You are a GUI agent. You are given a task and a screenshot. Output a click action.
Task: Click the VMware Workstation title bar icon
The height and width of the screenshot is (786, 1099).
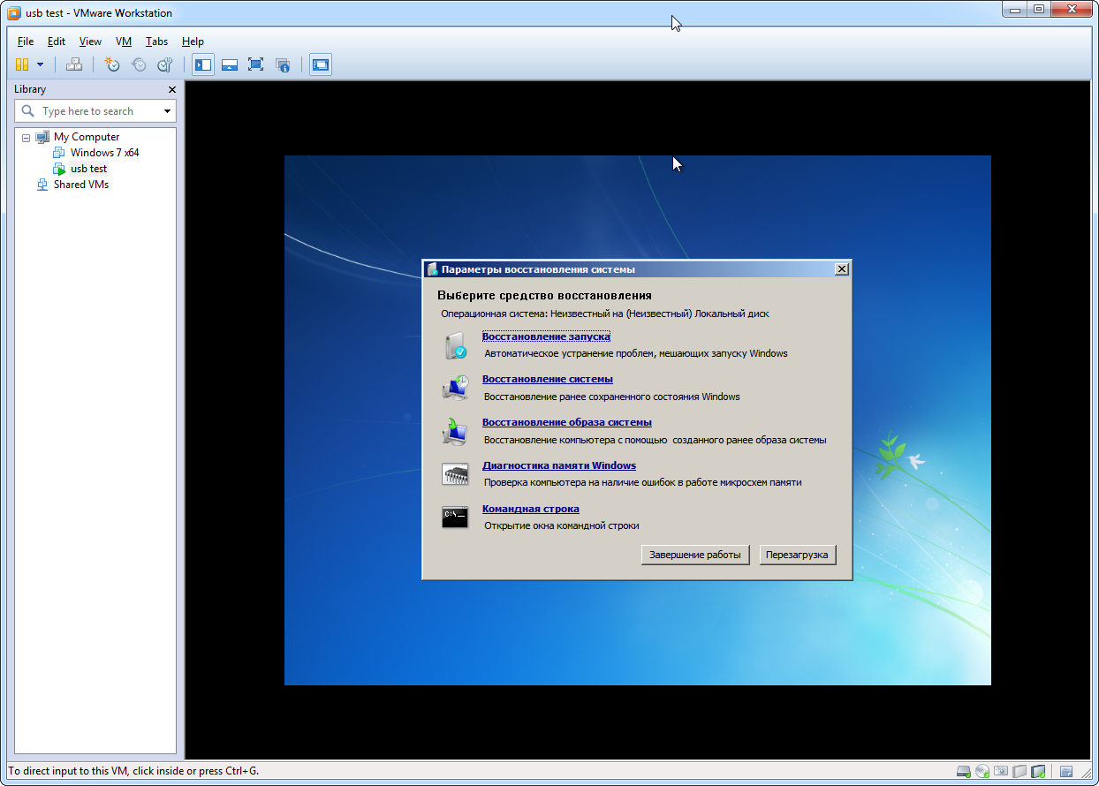[x=14, y=13]
